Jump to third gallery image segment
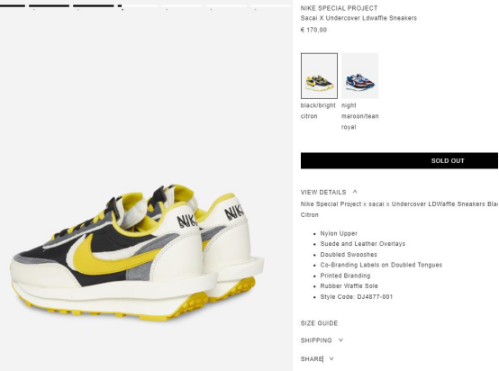The height and width of the screenshot is (371, 499). pos(94,5)
